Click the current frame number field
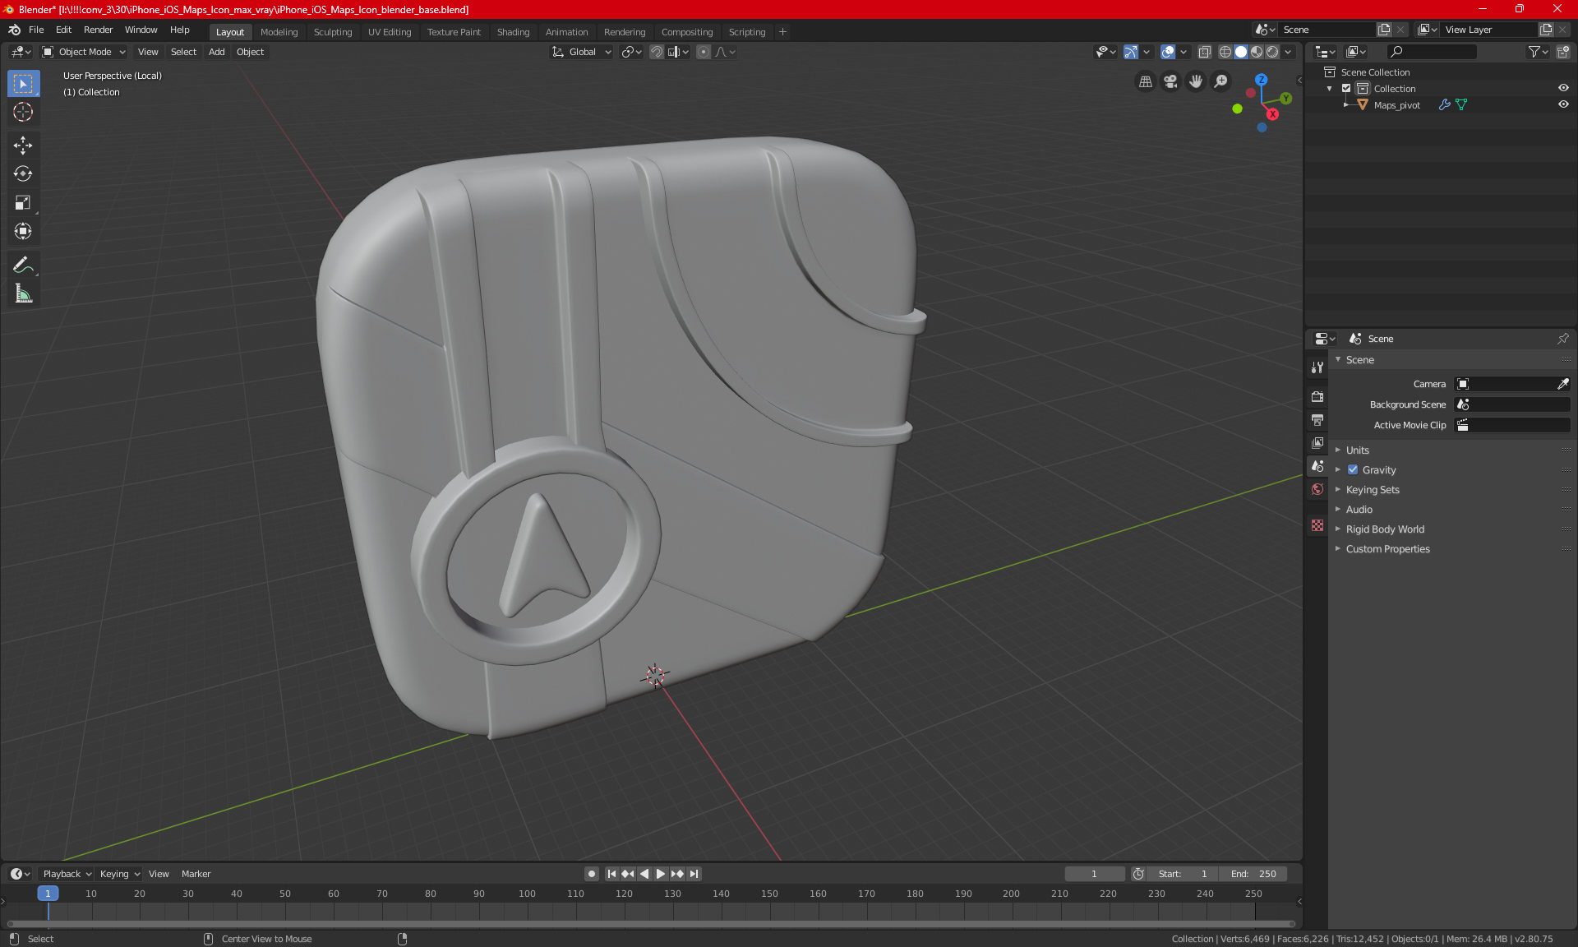Screen dimensions: 1578x947 click(1094, 874)
